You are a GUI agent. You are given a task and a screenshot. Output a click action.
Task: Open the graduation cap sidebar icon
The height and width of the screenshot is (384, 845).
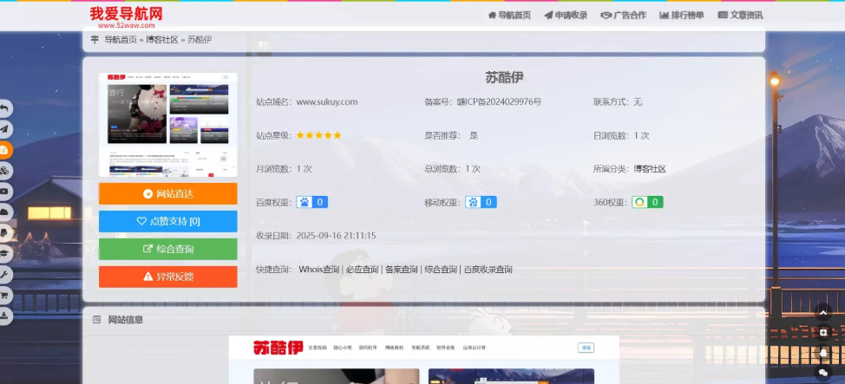coord(4,254)
